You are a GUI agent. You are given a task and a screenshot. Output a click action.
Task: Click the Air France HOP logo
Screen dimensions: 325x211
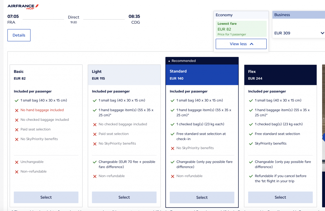pos(23,7)
